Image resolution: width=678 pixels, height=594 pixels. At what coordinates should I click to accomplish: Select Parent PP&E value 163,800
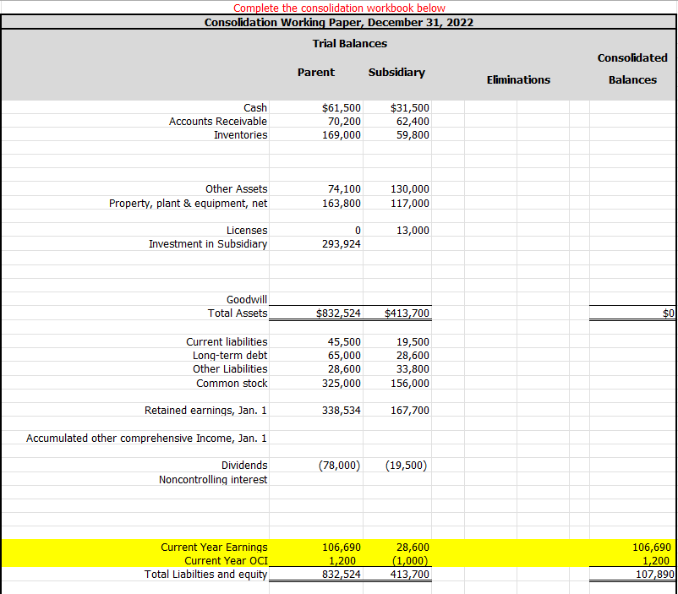pyautogui.click(x=342, y=203)
